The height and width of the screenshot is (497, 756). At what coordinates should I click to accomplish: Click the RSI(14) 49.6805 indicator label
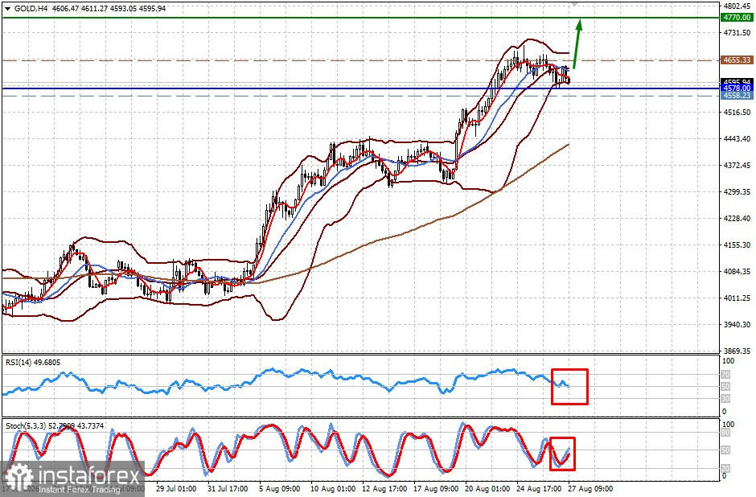[33, 363]
